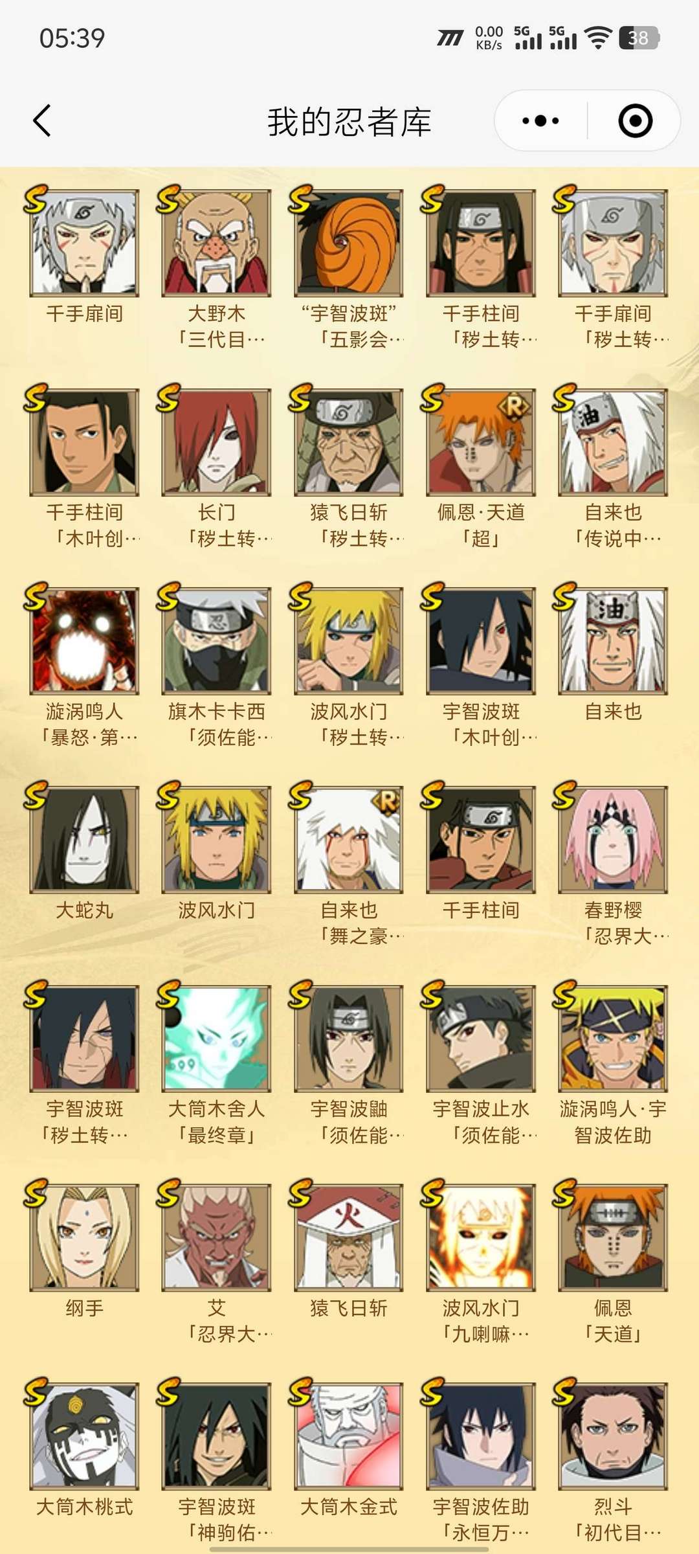Open the 大筒木桃式 portrait
This screenshot has width=699, height=1554.
click(x=84, y=1436)
